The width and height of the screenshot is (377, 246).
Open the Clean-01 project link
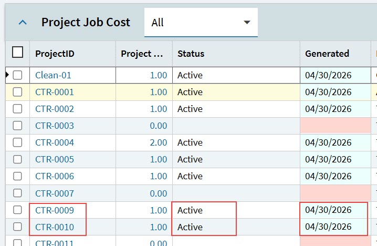[x=53, y=75]
